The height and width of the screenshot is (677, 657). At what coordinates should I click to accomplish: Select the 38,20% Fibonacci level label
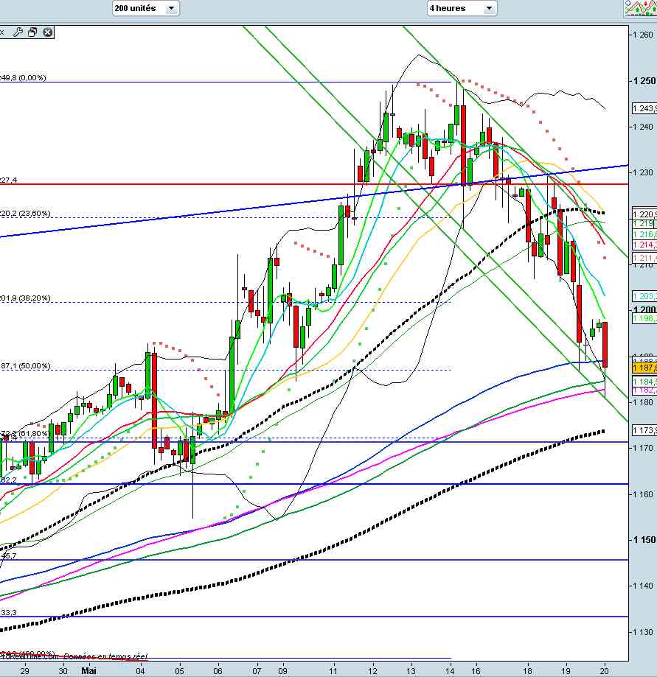coord(27,298)
